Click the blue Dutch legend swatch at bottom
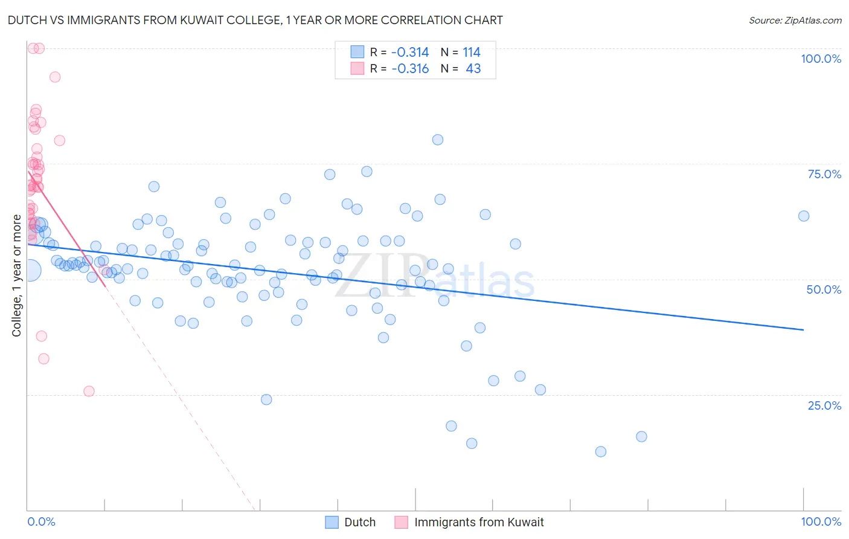This screenshot has width=849, height=539. pos(332,522)
